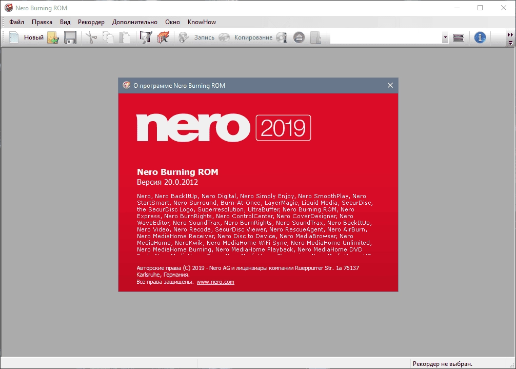
Task: Click the Рекордер не выбран status text
Action: coord(442,364)
